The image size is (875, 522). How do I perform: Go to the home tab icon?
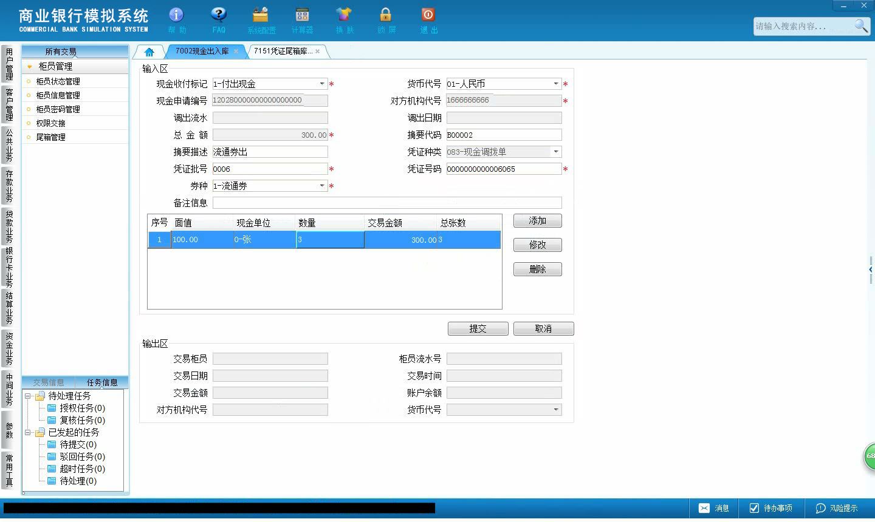[149, 52]
